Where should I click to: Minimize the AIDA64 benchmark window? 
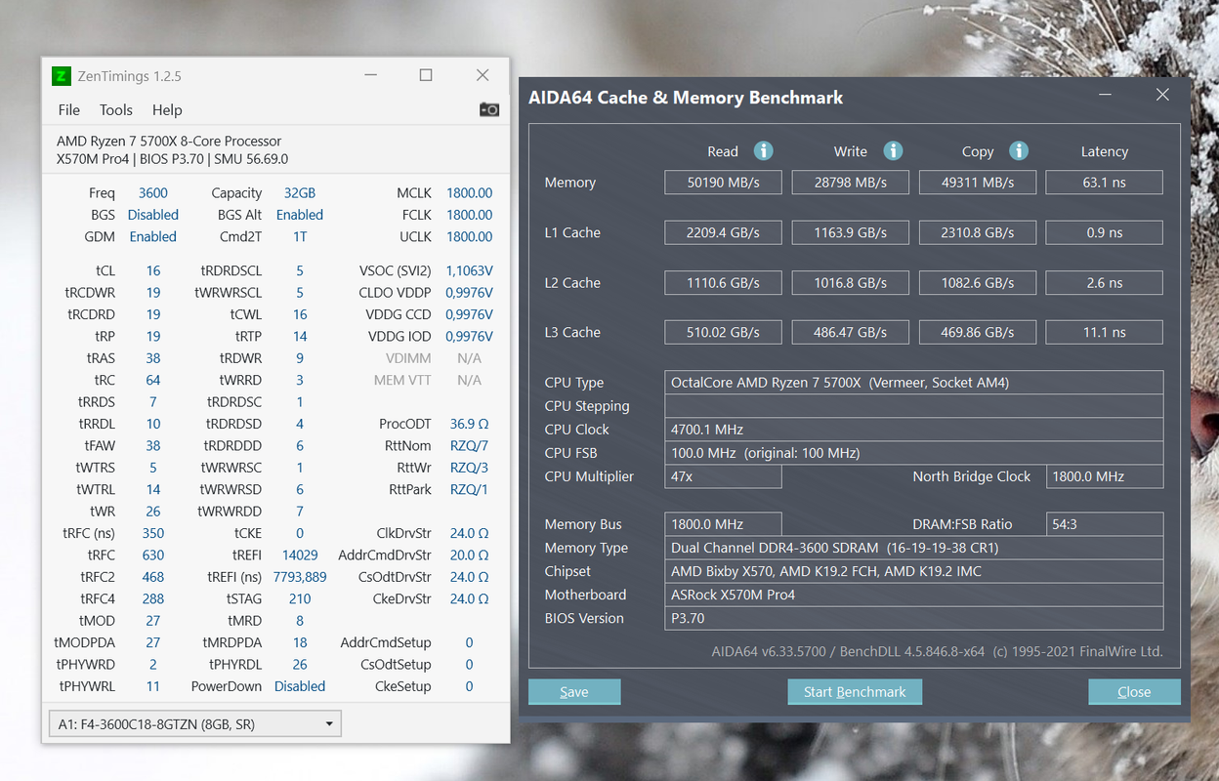click(x=1106, y=95)
